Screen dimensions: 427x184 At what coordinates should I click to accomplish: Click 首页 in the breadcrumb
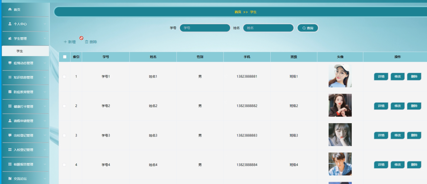[238, 12]
